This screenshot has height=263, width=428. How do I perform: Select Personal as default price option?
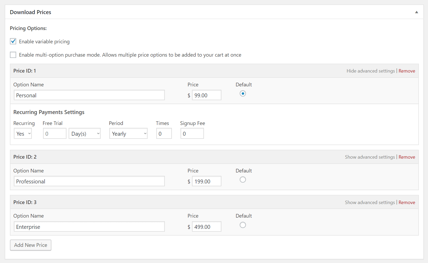pos(243,93)
